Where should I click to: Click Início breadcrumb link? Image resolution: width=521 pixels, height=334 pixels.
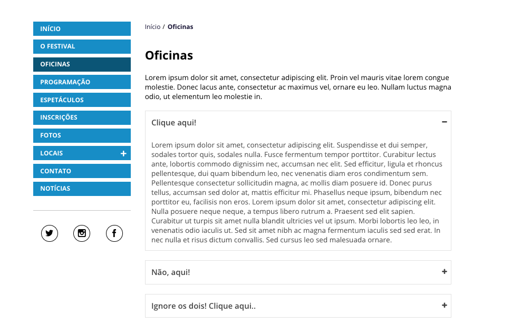[x=152, y=27]
